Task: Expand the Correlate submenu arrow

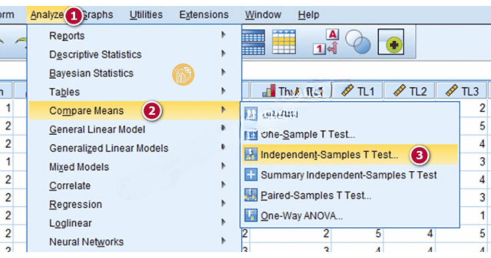Action: 223,186
